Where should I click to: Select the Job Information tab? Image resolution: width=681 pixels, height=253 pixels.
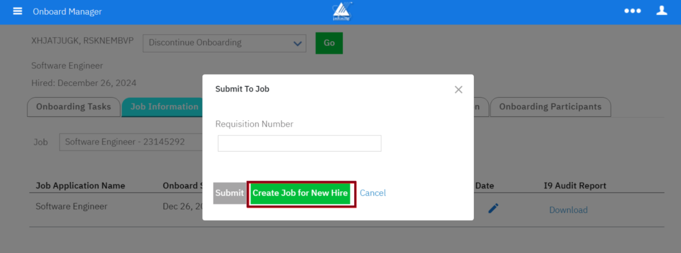coord(164,107)
